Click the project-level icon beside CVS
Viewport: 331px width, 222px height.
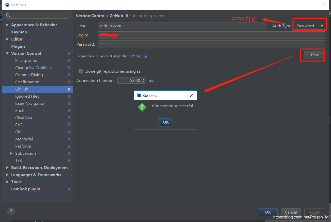tap(69, 125)
